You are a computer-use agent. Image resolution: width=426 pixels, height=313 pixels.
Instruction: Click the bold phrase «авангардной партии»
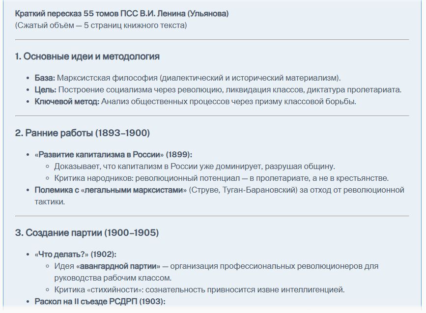[x=118, y=266]
